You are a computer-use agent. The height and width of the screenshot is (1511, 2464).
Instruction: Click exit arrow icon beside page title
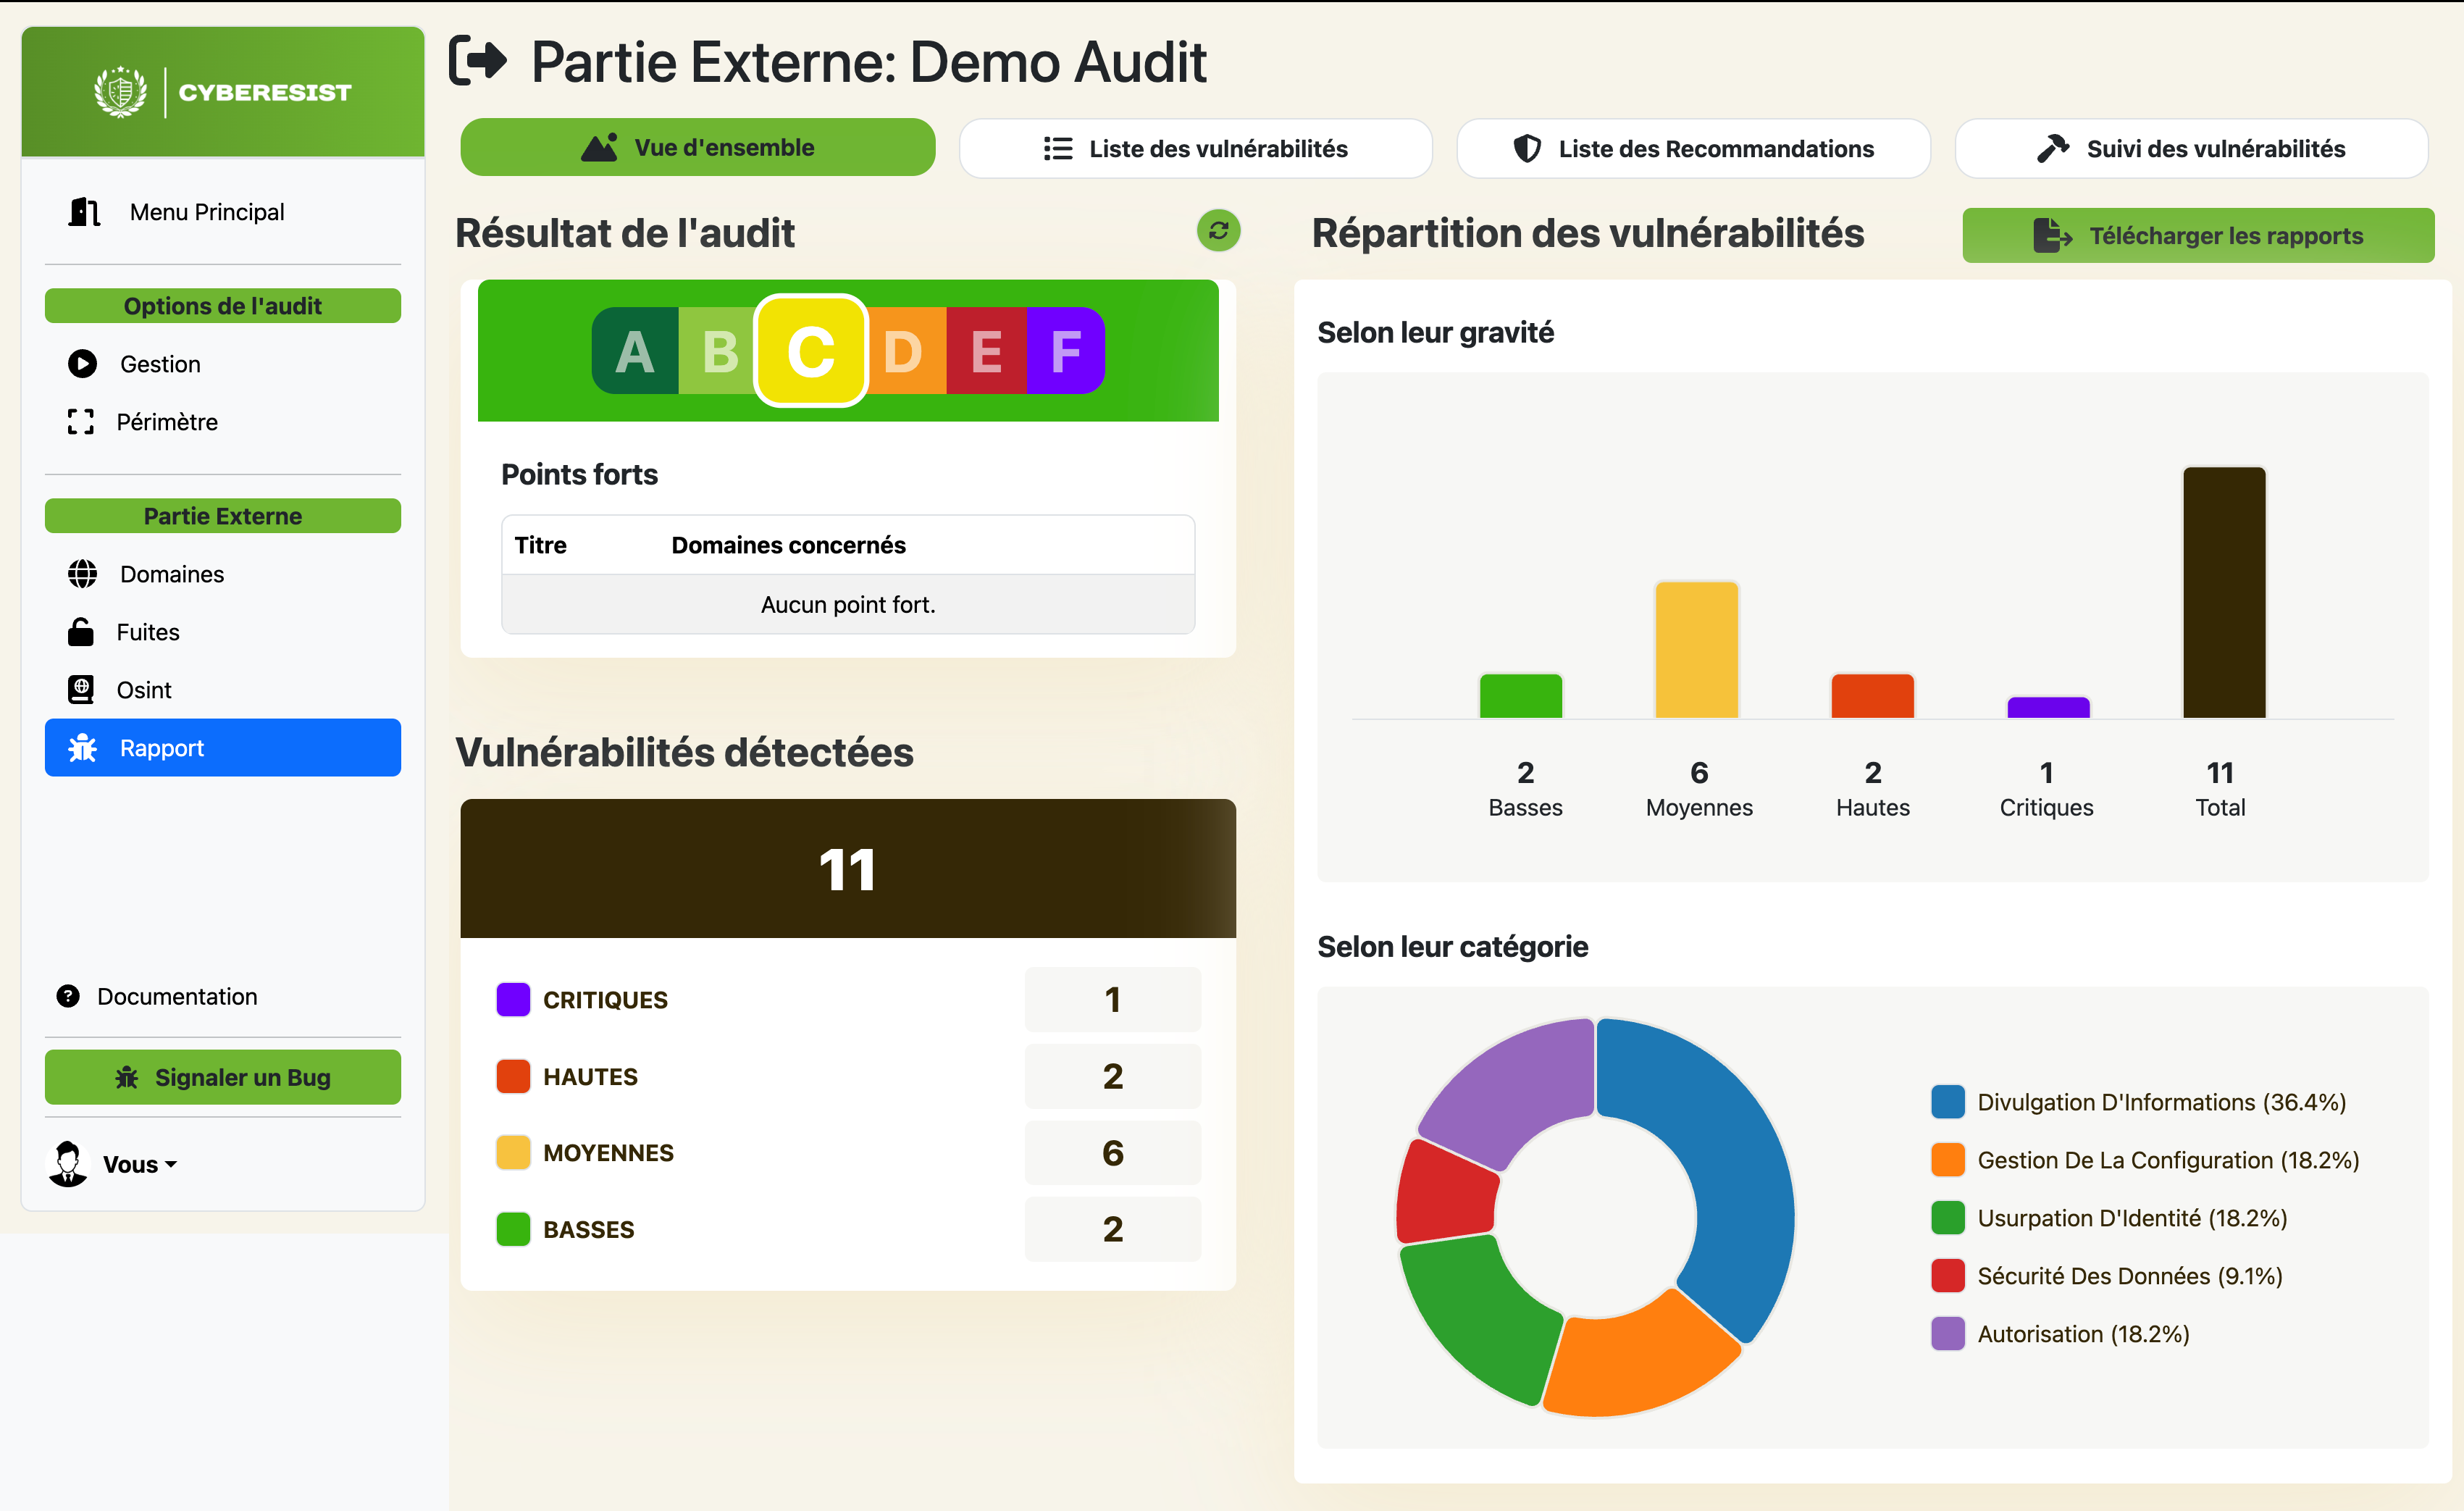tap(478, 62)
